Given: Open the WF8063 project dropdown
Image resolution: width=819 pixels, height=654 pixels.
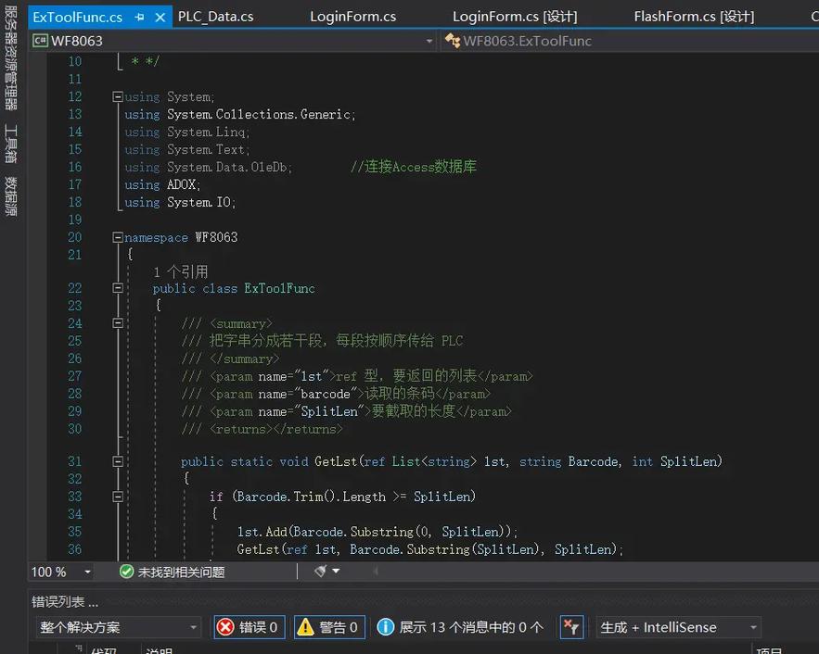Looking at the screenshot, I should click(429, 41).
